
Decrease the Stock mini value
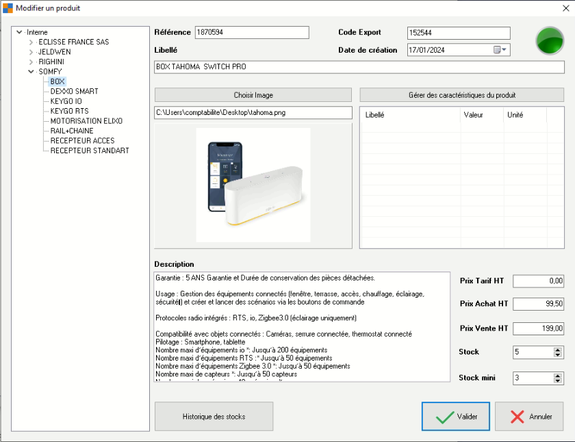pyautogui.click(x=557, y=380)
